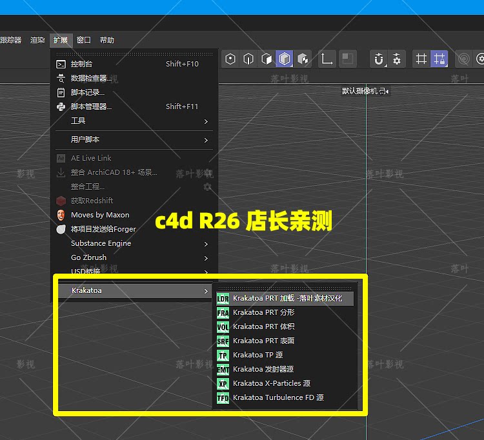Click the XP X-Particles icon
This screenshot has height=440, width=484.
click(x=223, y=384)
